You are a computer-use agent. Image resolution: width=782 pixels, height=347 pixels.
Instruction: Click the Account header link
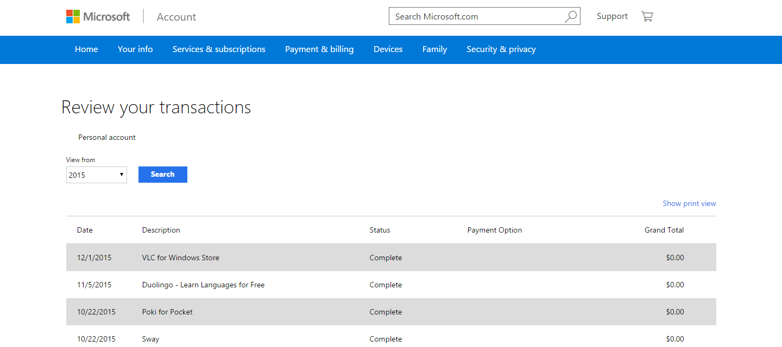(x=176, y=17)
